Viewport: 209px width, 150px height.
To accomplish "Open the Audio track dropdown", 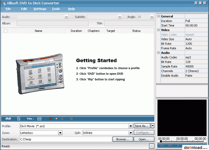I will click(66, 17).
